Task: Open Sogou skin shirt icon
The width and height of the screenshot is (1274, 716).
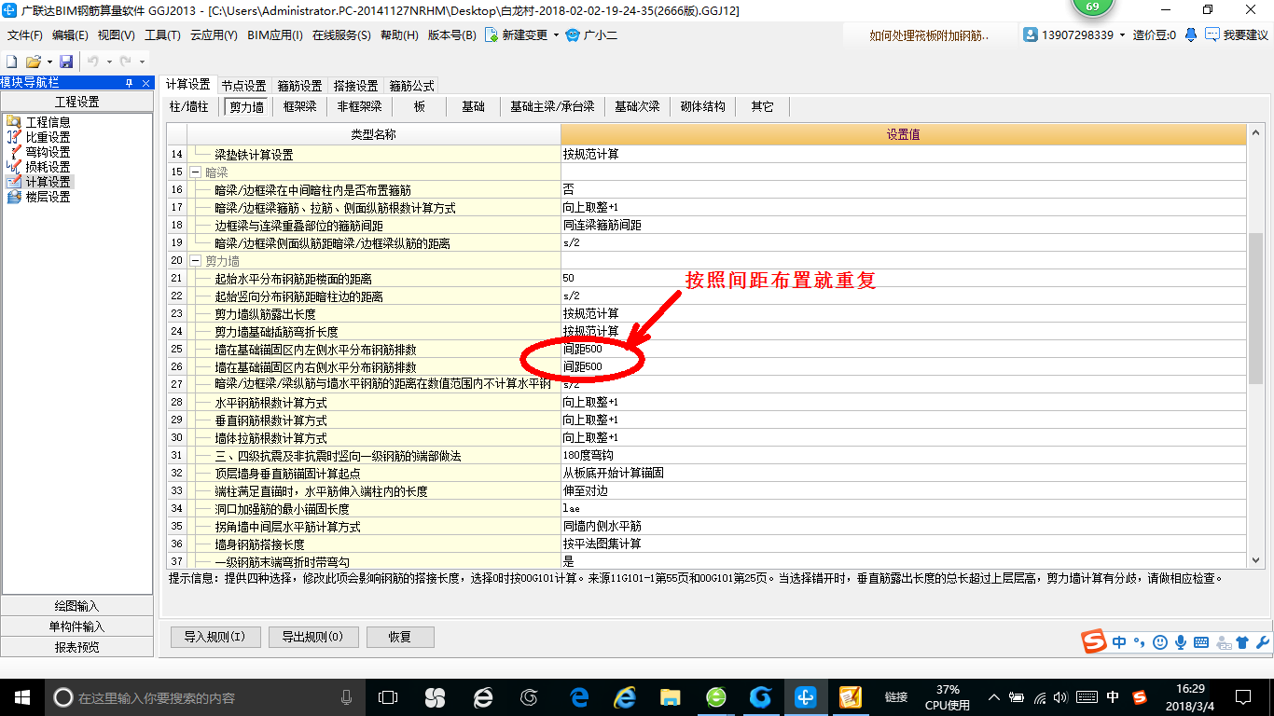Action: point(1241,642)
